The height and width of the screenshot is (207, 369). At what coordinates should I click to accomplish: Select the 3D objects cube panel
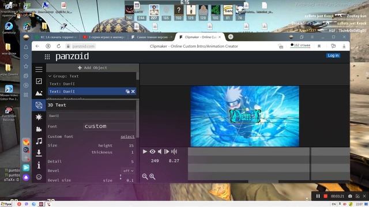[x=39, y=105]
